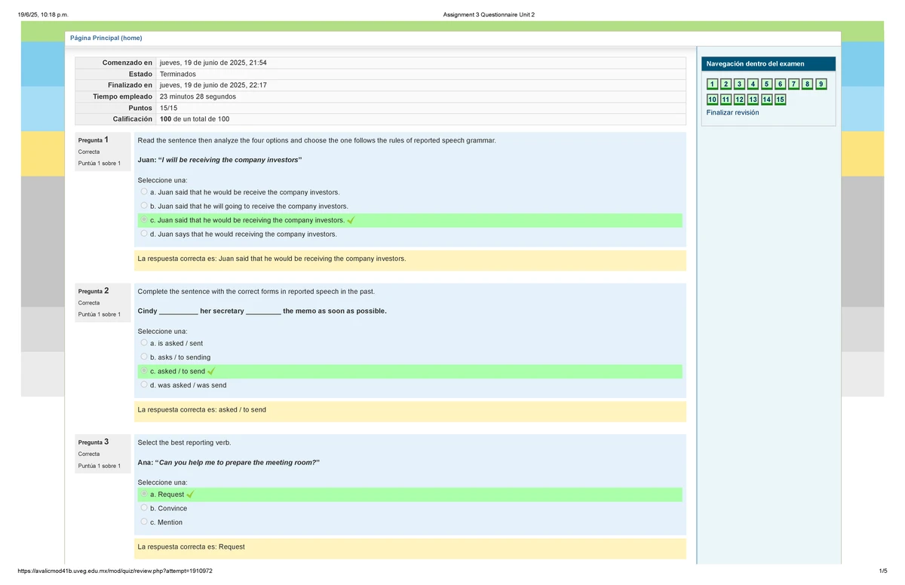Go to question 9 in navigation panel
This screenshot has height=585, width=905.
(x=821, y=84)
